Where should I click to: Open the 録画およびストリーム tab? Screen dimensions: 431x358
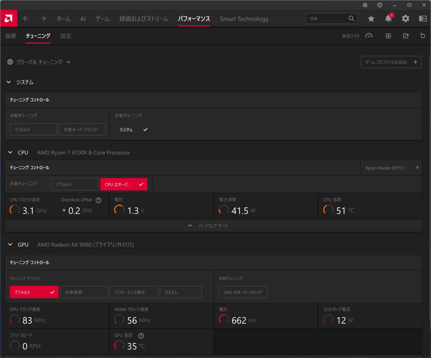click(x=144, y=19)
